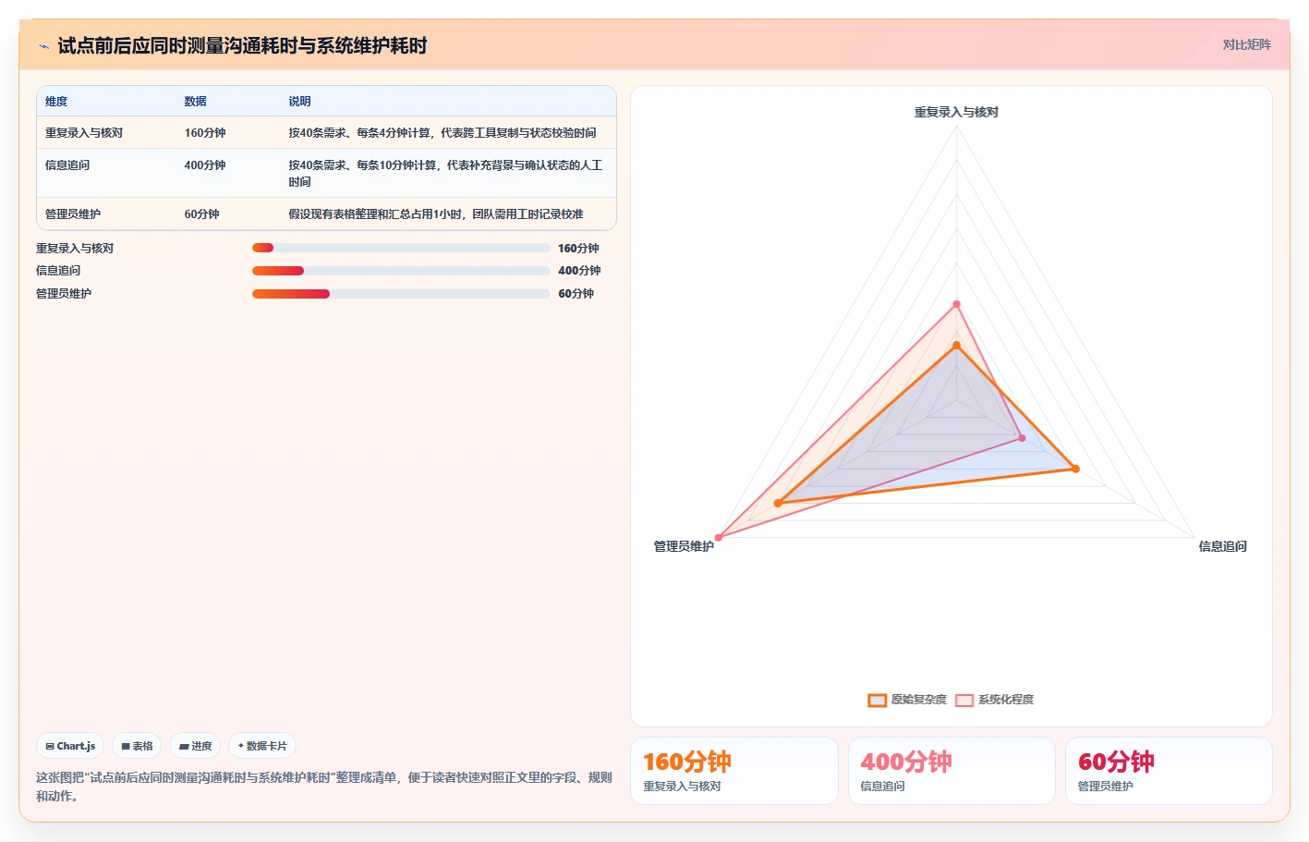Screen dimensions: 1309x842
Task: Click the 进度 chip
Action: [x=195, y=746]
